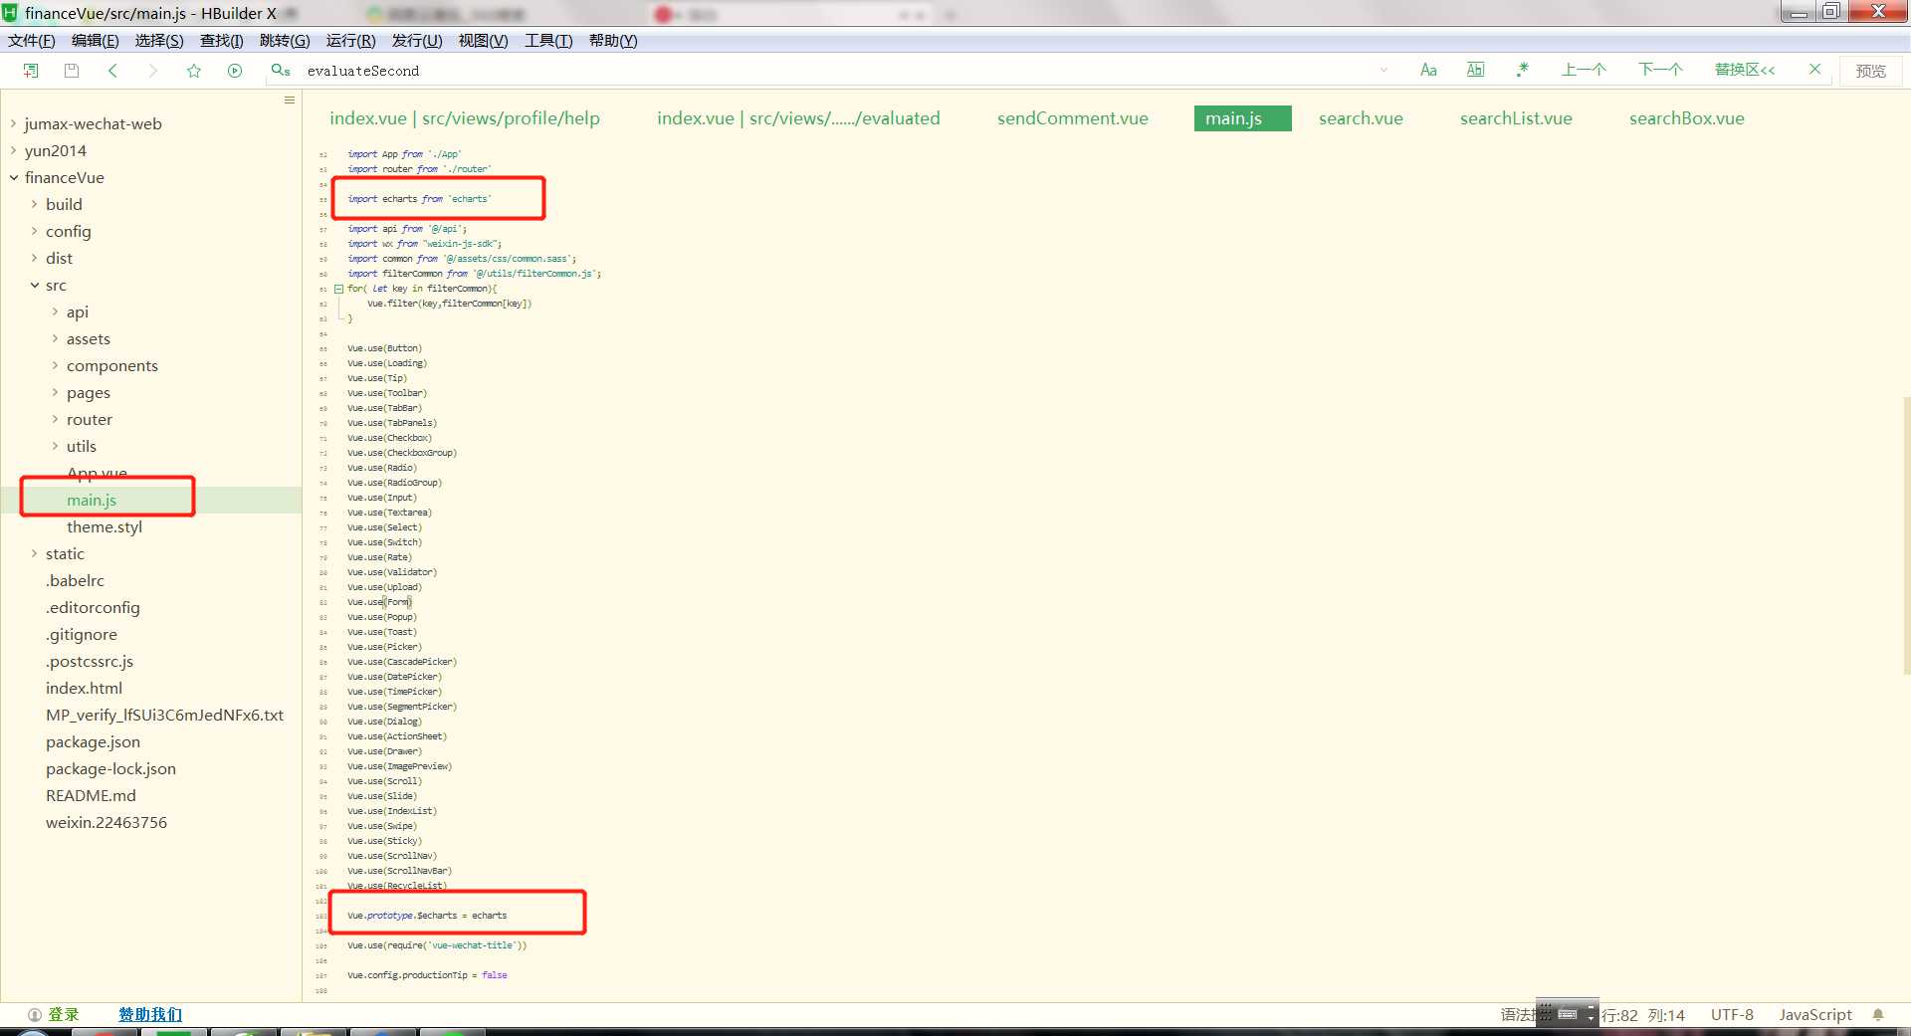
Task: Expand config folder chevron
Action: pos(34,231)
